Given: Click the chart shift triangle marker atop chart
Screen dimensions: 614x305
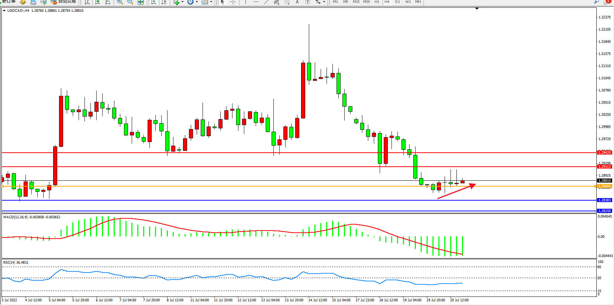Looking at the screenshot, I should [477, 8].
